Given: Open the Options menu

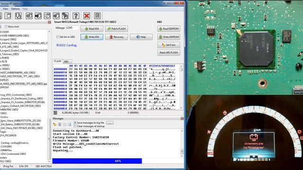Looking at the screenshot, I should (x=15, y=9).
